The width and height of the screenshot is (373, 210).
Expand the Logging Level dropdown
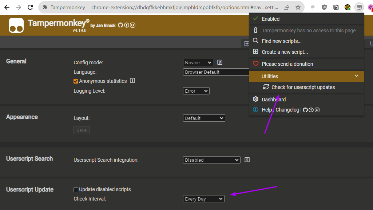pyautogui.click(x=196, y=91)
